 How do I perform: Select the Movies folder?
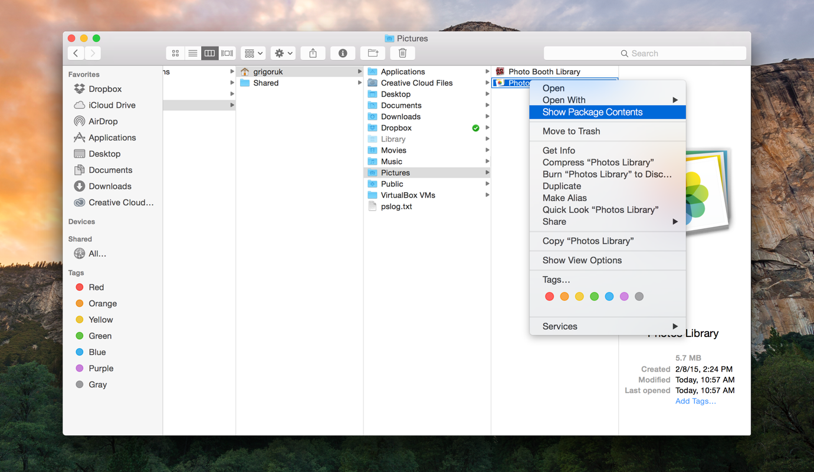(x=428, y=150)
